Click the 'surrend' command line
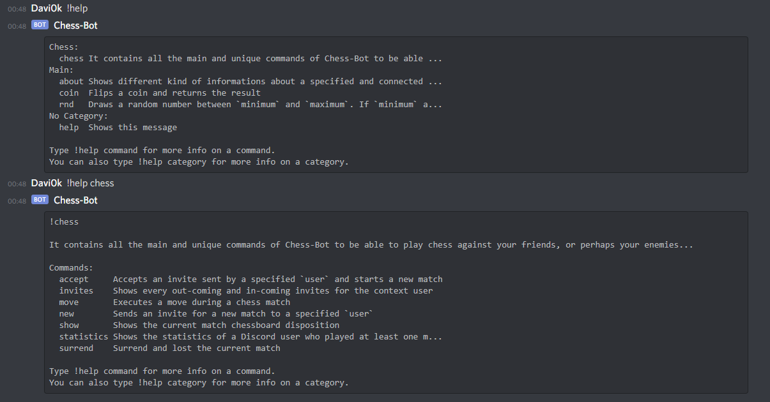The width and height of the screenshot is (770, 402). pyautogui.click(x=169, y=348)
